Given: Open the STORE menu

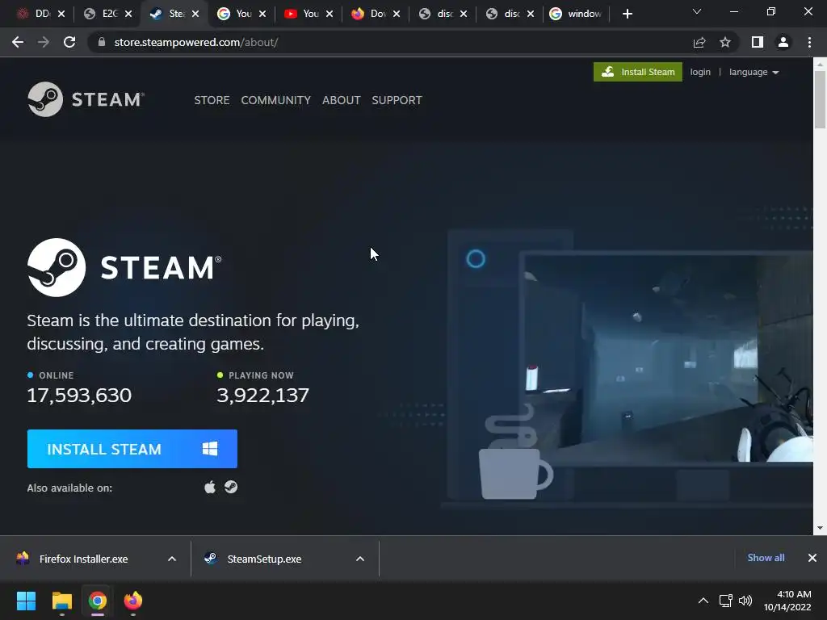Looking at the screenshot, I should coord(212,100).
